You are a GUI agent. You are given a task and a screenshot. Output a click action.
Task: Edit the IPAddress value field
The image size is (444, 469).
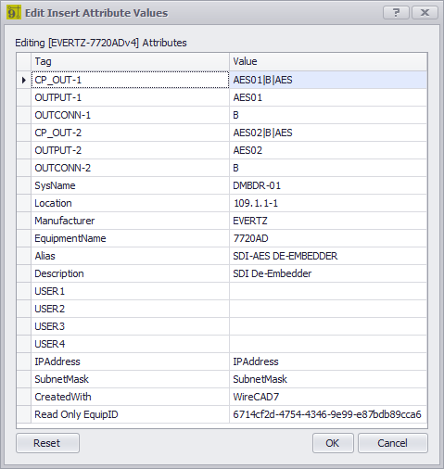(x=328, y=361)
